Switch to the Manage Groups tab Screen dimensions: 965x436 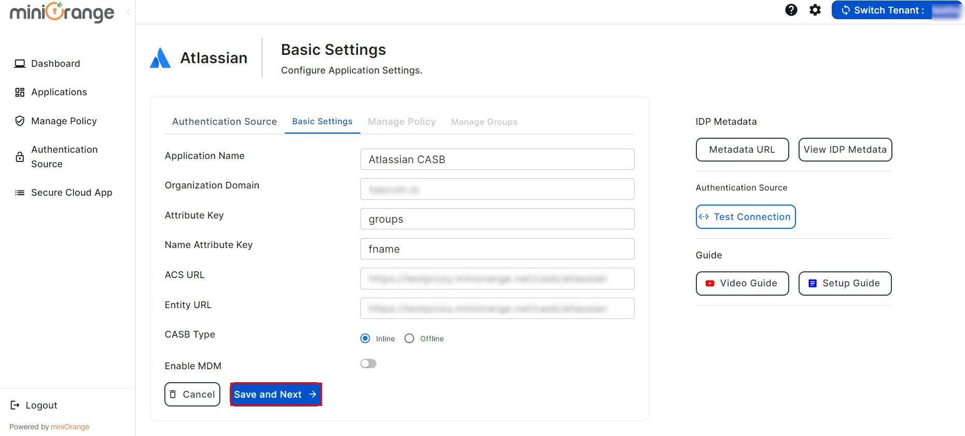click(x=484, y=122)
